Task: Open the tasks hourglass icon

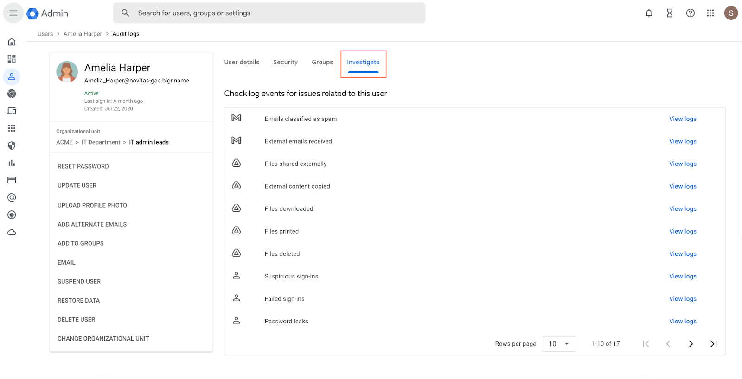Action: point(670,13)
